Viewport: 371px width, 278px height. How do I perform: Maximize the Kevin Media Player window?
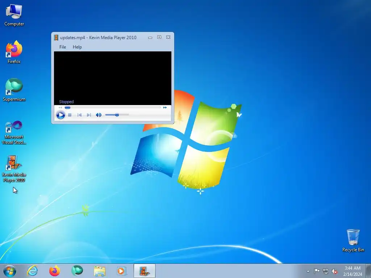coord(159,37)
